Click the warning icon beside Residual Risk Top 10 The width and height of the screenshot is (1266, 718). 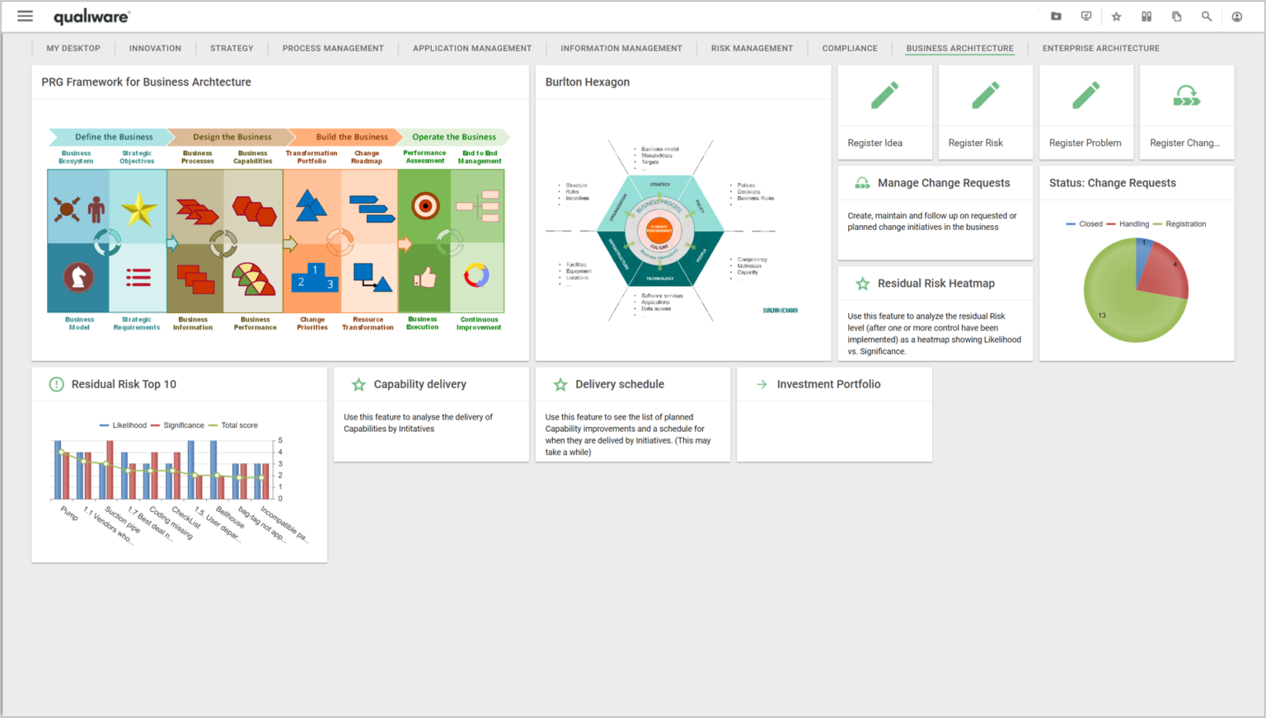(x=55, y=384)
